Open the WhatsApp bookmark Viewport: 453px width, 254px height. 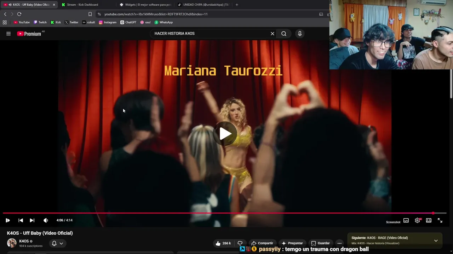click(164, 22)
